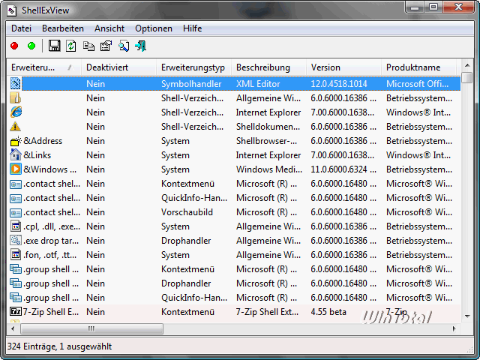Click the &Links house icon
Image resolution: width=480 pixels, height=360 pixels.
[x=16, y=155]
